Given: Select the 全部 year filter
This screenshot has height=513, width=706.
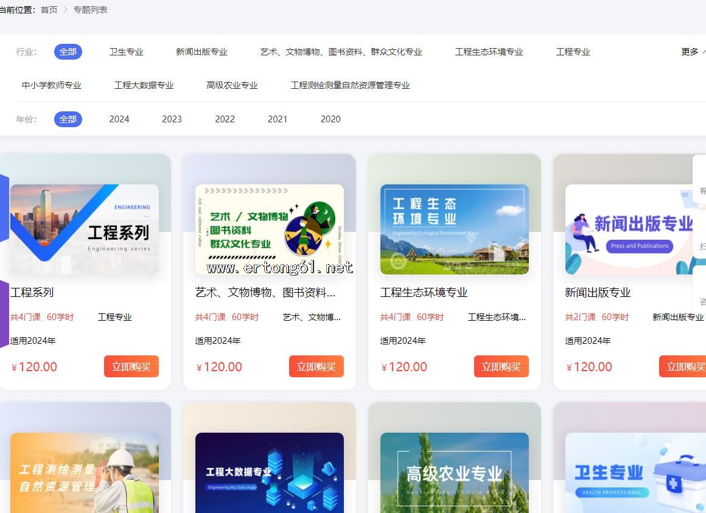Looking at the screenshot, I should pyautogui.click(x=68, y=119).
